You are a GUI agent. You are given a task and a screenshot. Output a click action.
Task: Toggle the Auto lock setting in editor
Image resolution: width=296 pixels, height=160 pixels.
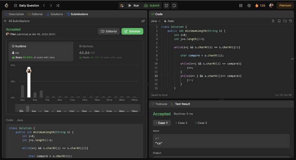168,21
